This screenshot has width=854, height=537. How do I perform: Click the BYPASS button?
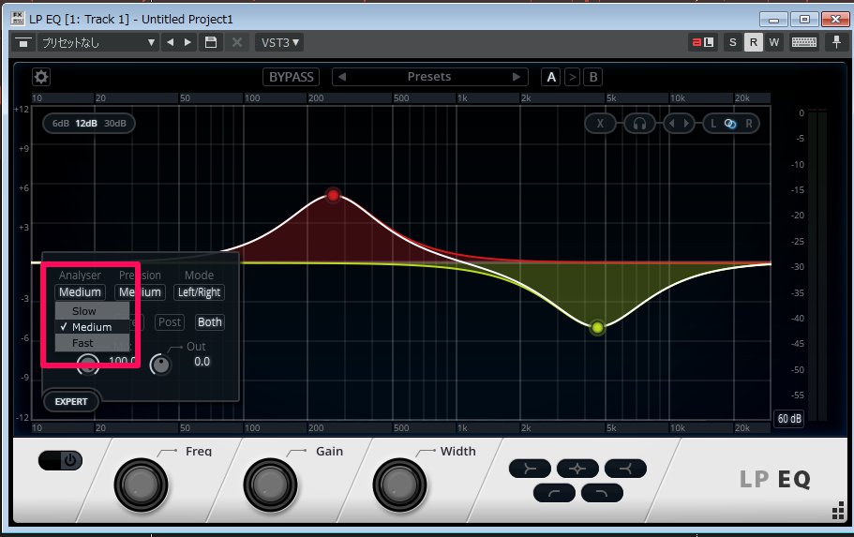(291, 77)
